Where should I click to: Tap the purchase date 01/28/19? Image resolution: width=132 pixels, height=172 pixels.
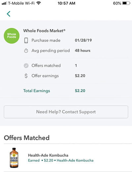[83, 40]
